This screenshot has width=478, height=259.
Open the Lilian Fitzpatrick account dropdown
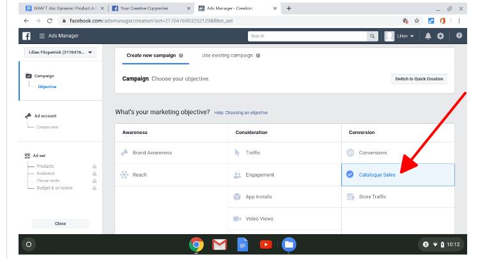pos(60,52)
